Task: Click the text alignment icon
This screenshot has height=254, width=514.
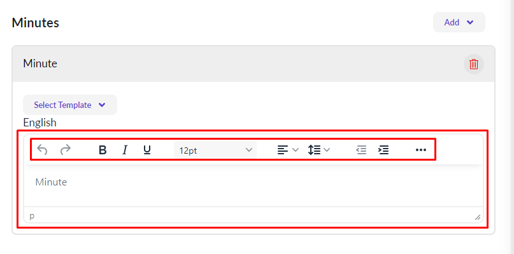Action: (283, 150)
